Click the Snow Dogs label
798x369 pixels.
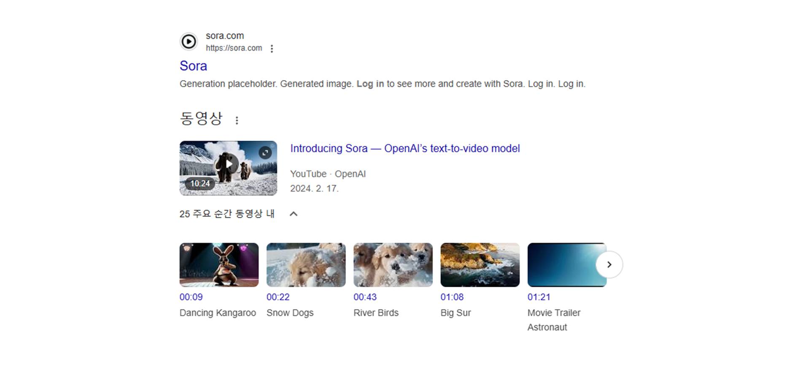290,313
